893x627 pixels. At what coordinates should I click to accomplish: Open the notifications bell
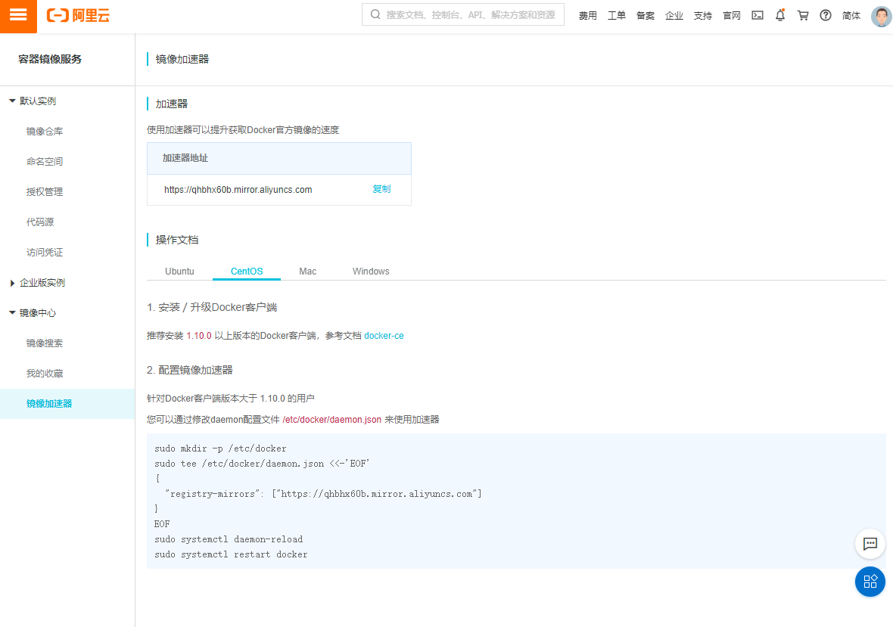(780, 15)
